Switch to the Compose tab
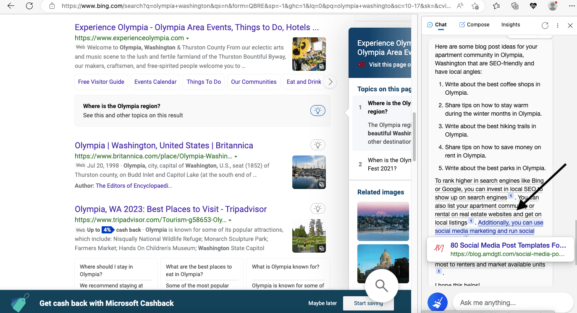 point(474,25)
